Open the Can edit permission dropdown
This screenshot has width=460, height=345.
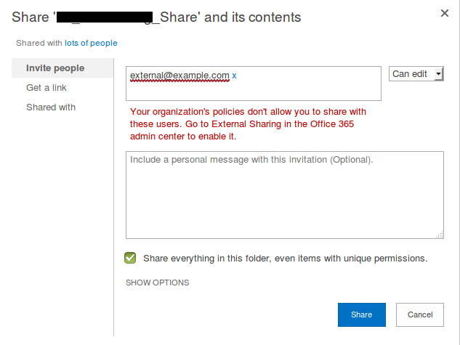tap(416, 74)
